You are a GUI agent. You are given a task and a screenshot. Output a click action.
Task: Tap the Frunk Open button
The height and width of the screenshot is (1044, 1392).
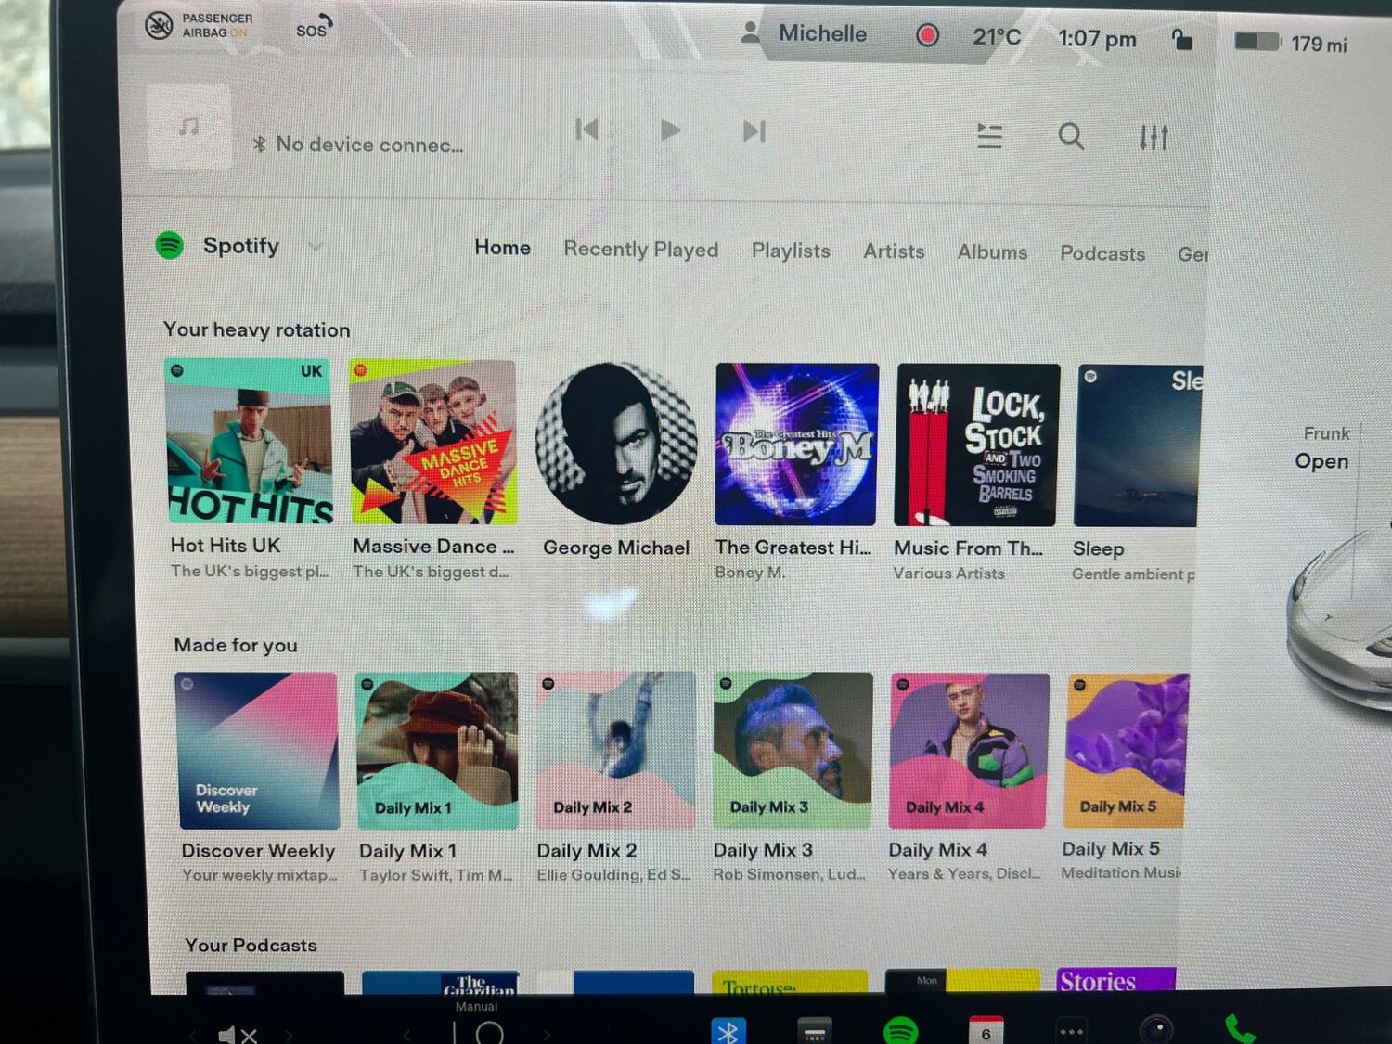pyautogui.click(x=1322, y=447)
